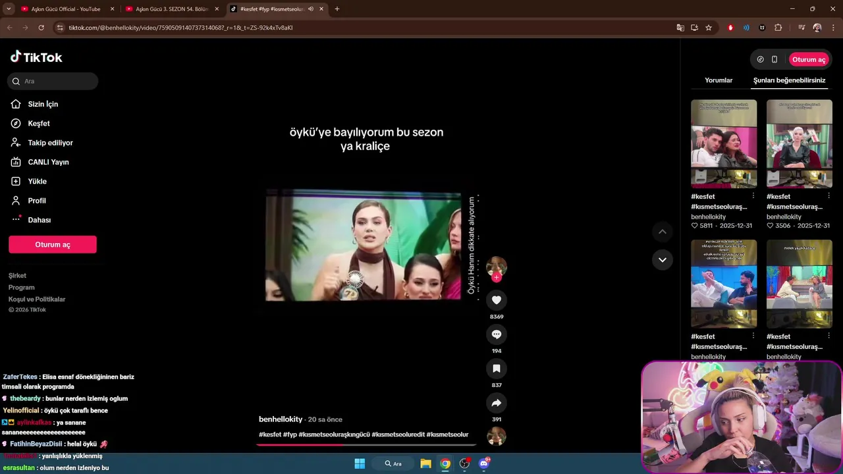Like the video with the heart icon

point(497,300)
